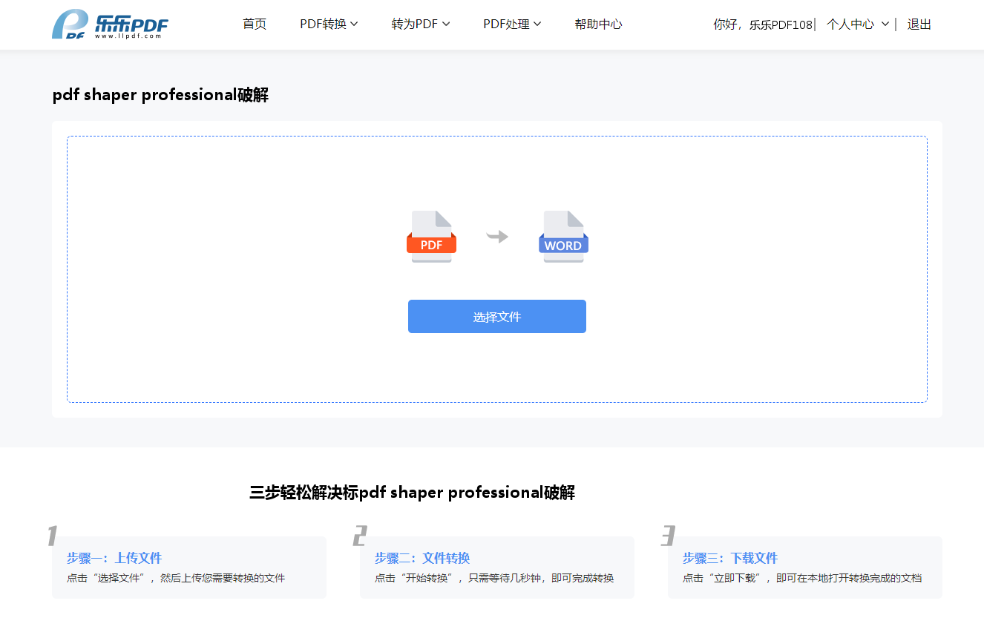Click the orange PDF file icon
Image resolution: width=984 pixels, height=618 pixels.
431,237
